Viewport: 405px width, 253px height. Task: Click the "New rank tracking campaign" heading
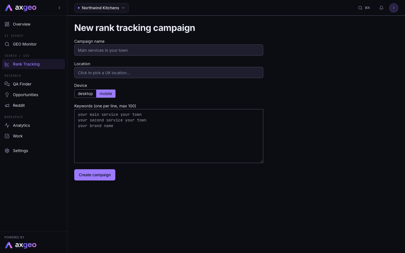coord(135,28)
